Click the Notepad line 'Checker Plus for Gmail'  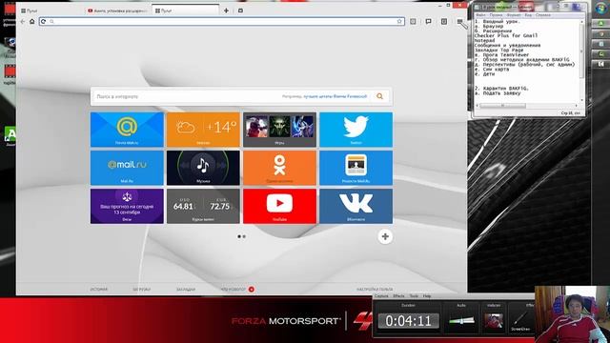point(506,36)
